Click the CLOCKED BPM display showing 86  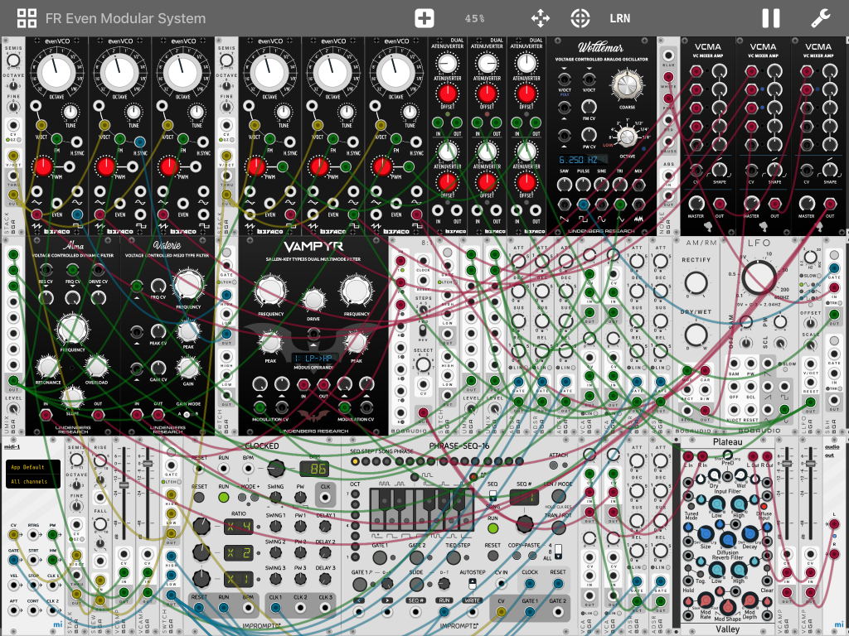tap(314, 469)
